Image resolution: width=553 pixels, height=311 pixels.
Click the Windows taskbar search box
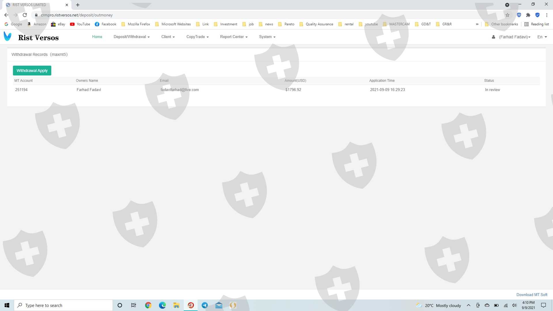pyautogui.click(x=63, y=305)
